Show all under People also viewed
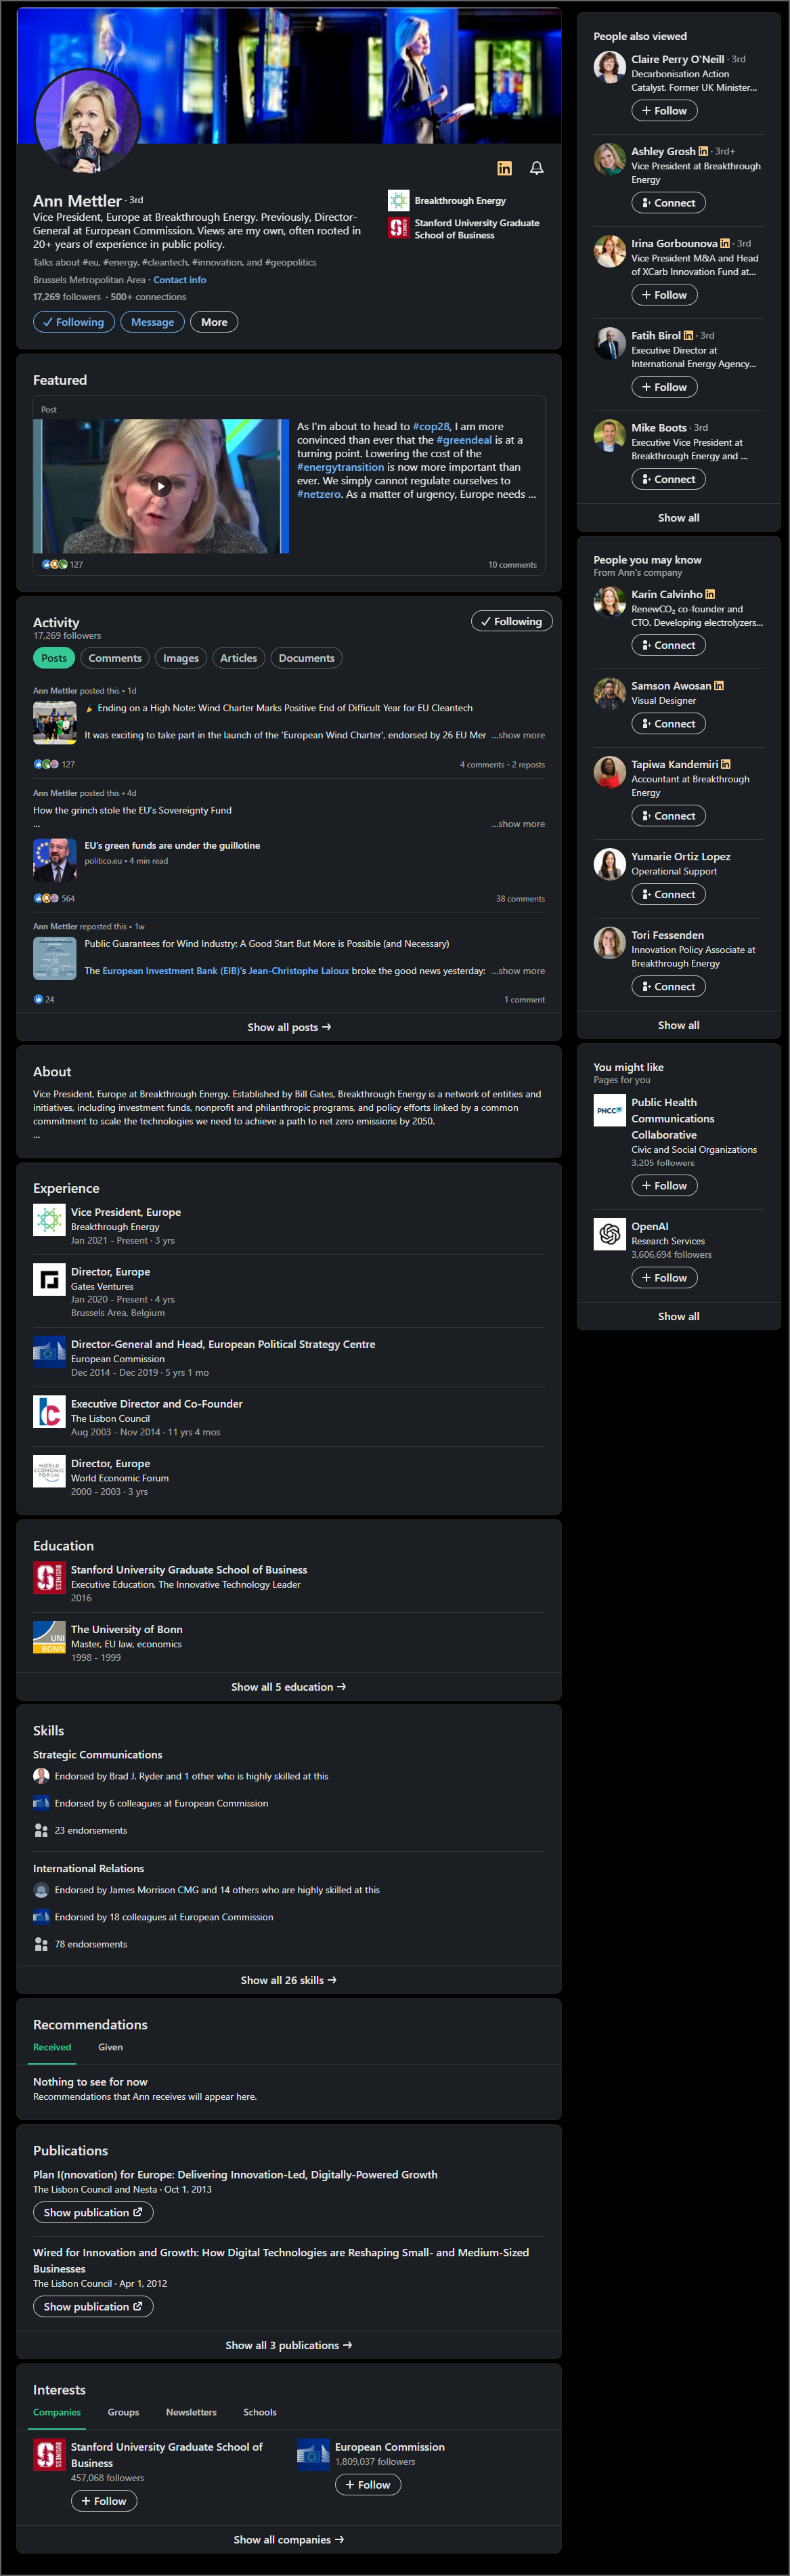The height and width of the screenshot is (2576, 790). (x=678, y=518)
